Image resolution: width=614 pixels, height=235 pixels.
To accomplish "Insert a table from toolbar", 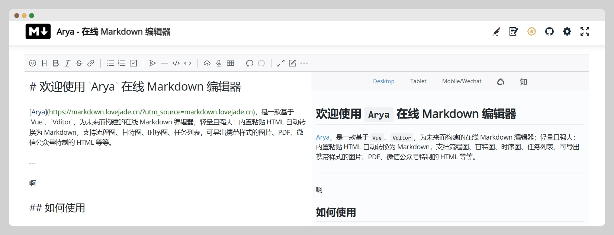I will pyautogui.click(x=230, y=63).
